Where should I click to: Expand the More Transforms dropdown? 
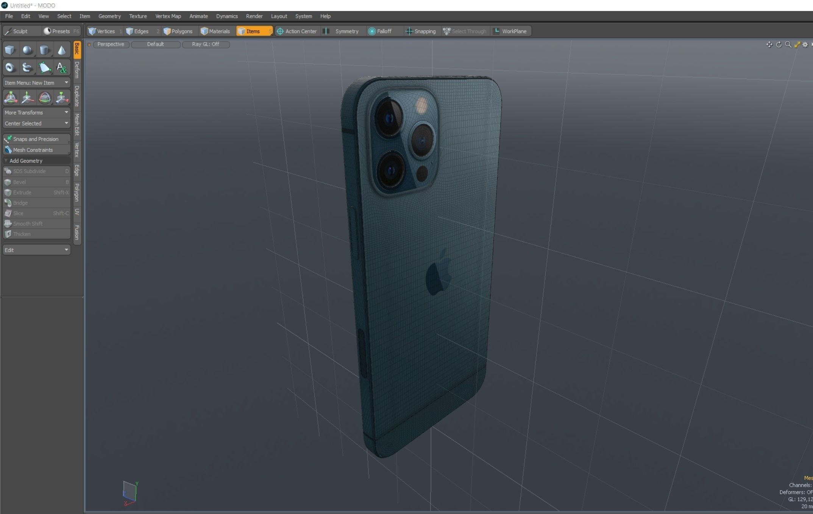click(x=36, y=112)
